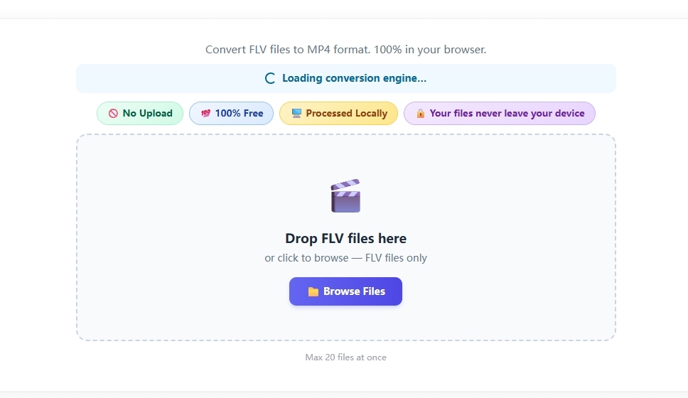The width and height of the screenshot is (688, 398).
Task: Click the purple clapperboard icon
Action: coord(345,195)
